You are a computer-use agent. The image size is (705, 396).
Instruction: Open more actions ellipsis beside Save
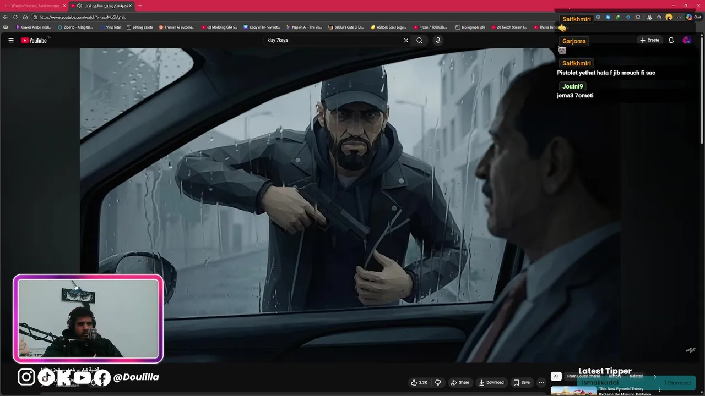tap(541, 382)
